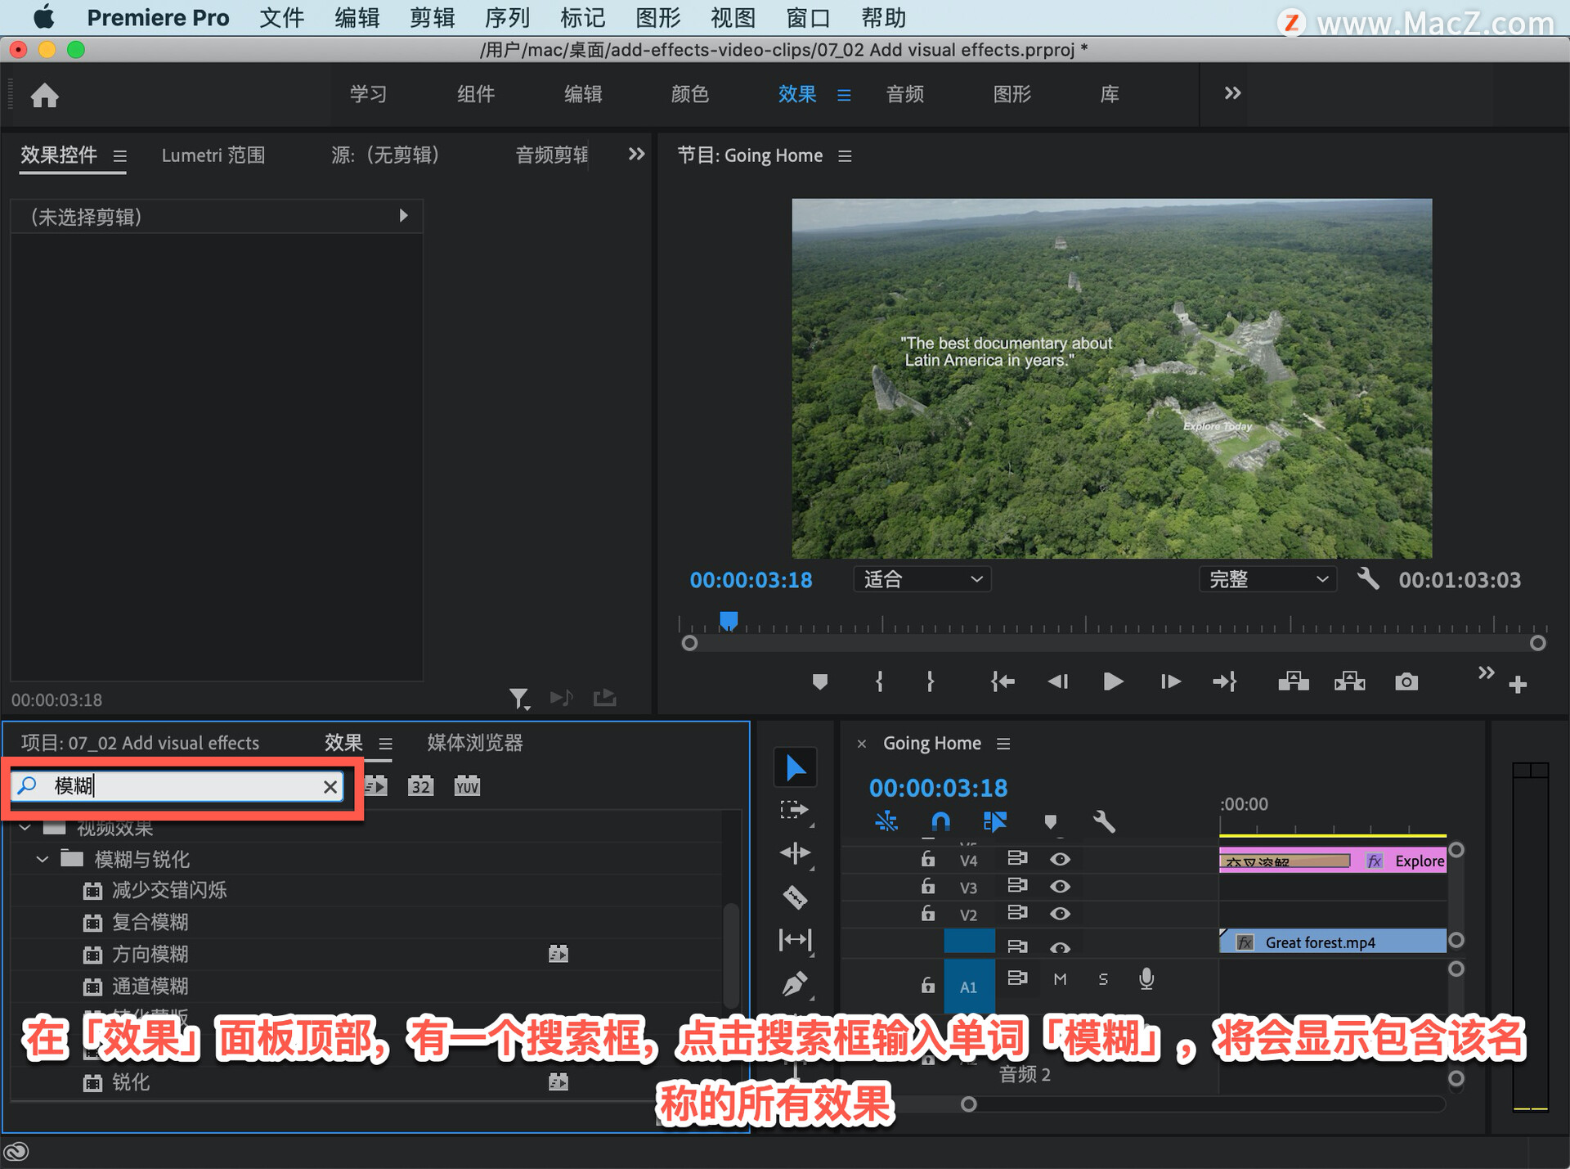Viewport: 1570px width, 1169px height.
Task: Click the Add Marker button in monitor
Action: coord(819,681)
